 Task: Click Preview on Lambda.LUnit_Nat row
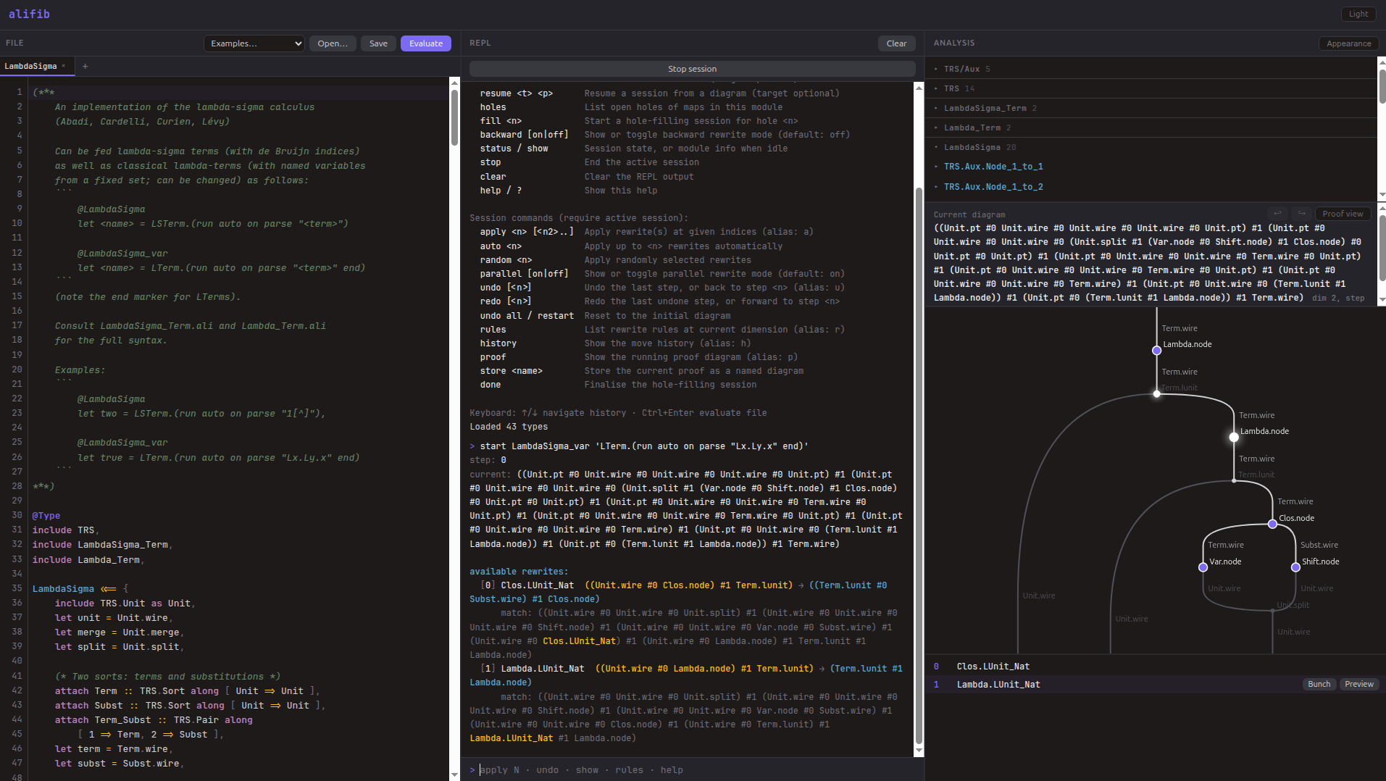tap(1358, 684)
